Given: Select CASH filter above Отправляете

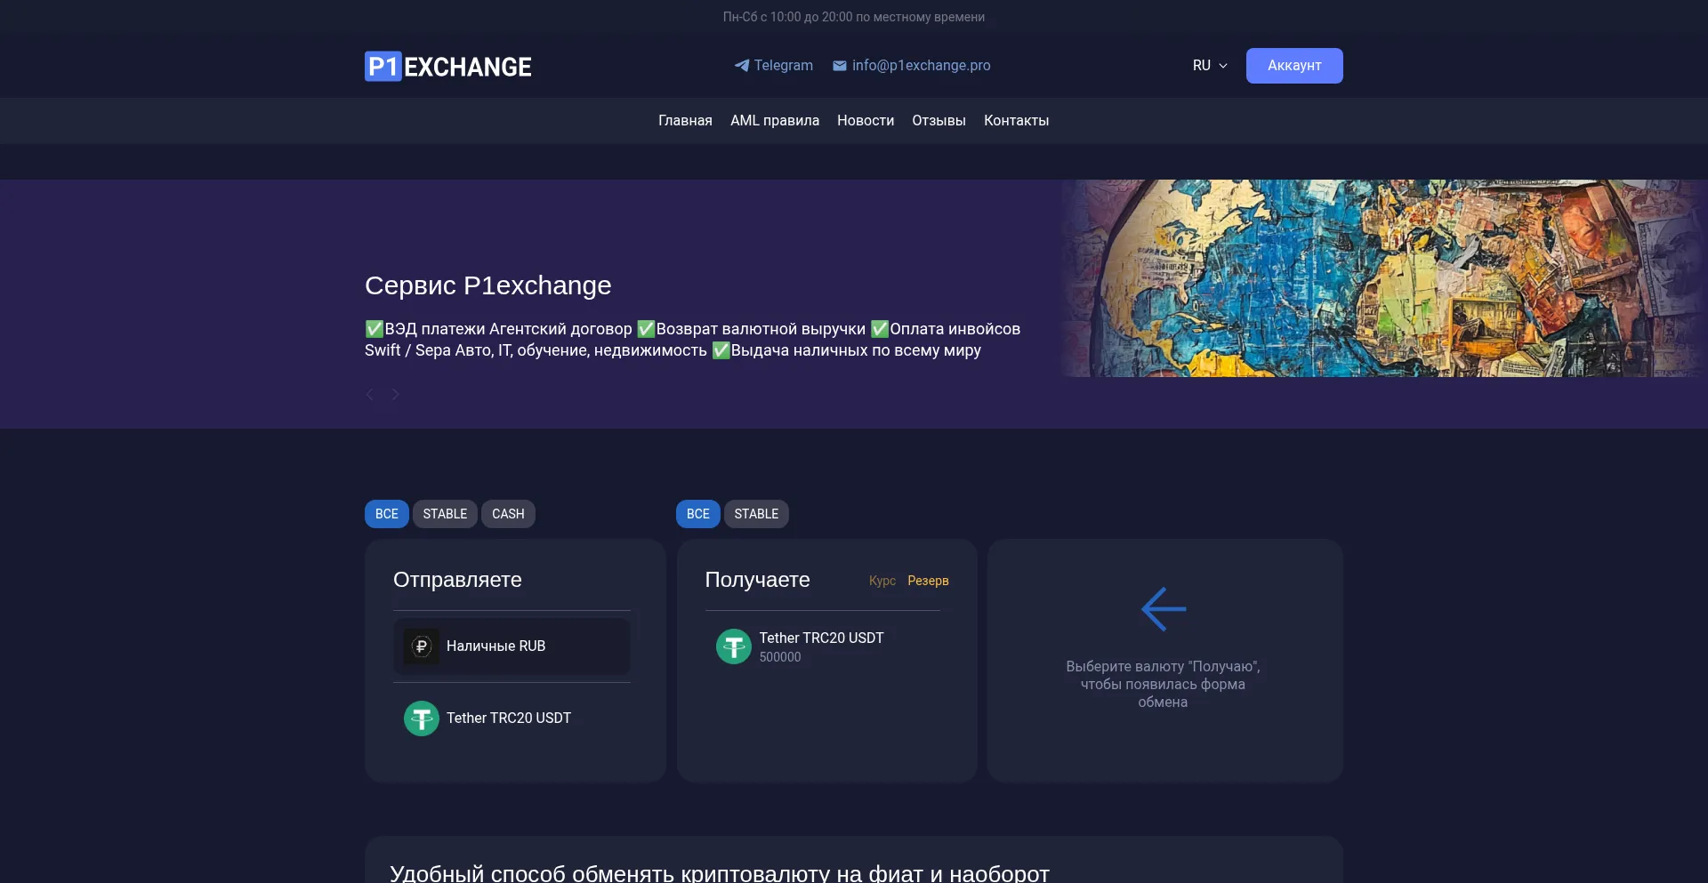Looking at the screenshot, I should (508, 514).
